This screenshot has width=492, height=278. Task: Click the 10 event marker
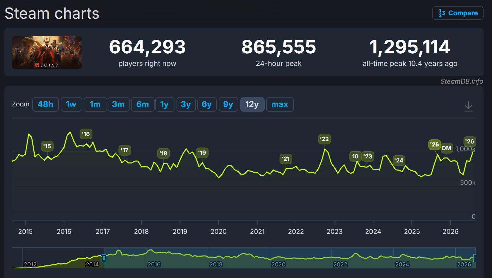point(355,156)
